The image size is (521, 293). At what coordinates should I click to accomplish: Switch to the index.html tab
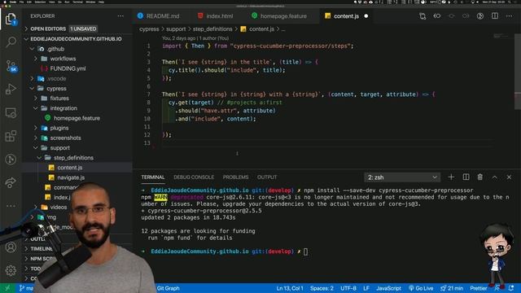215,16
